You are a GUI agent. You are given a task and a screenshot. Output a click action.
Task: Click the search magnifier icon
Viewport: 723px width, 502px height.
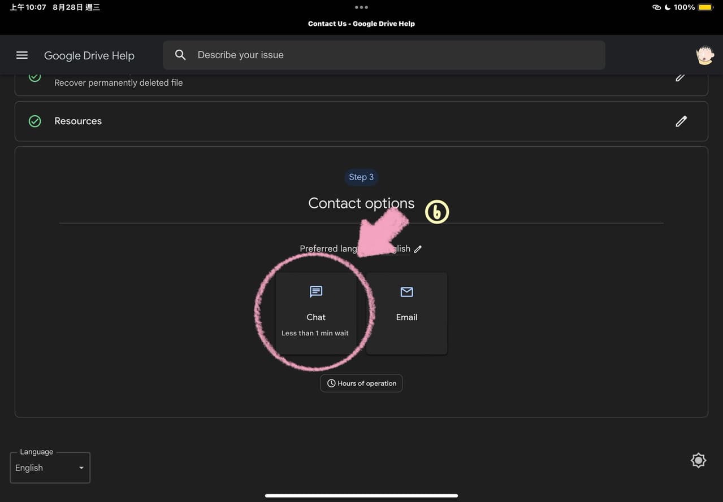[180, 55]
